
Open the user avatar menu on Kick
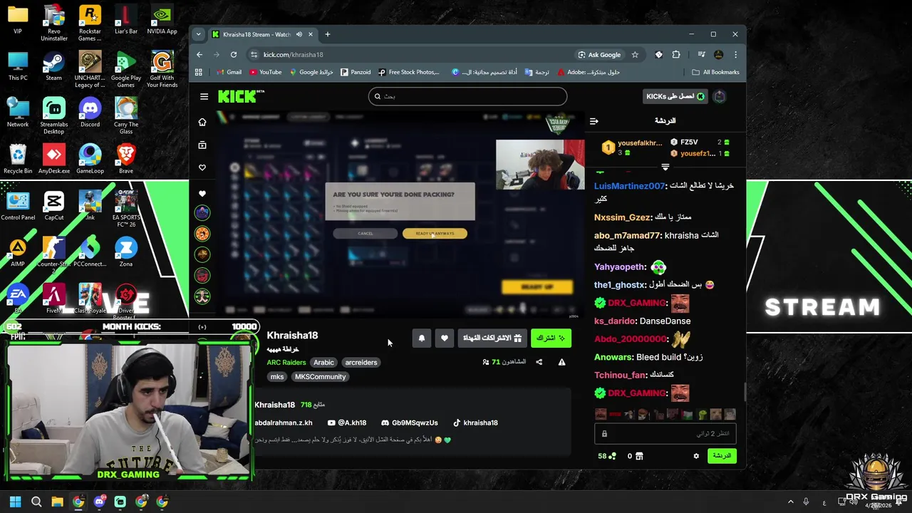tap(720, 97)
